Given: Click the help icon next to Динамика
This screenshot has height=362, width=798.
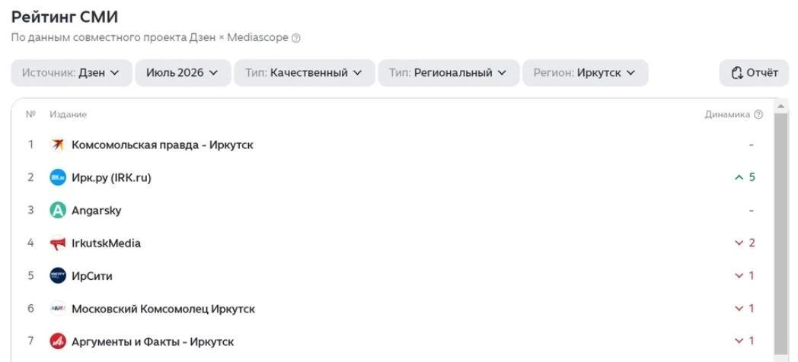Looking at the screenshot, I should (x=758, y=115).
